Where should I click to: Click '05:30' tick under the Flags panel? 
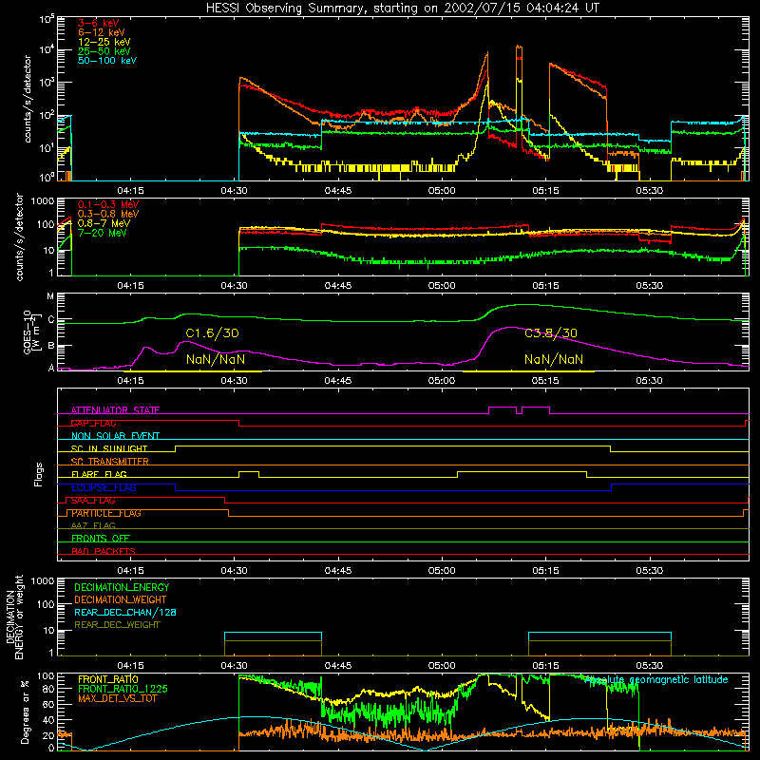click(x=650, y=571)
